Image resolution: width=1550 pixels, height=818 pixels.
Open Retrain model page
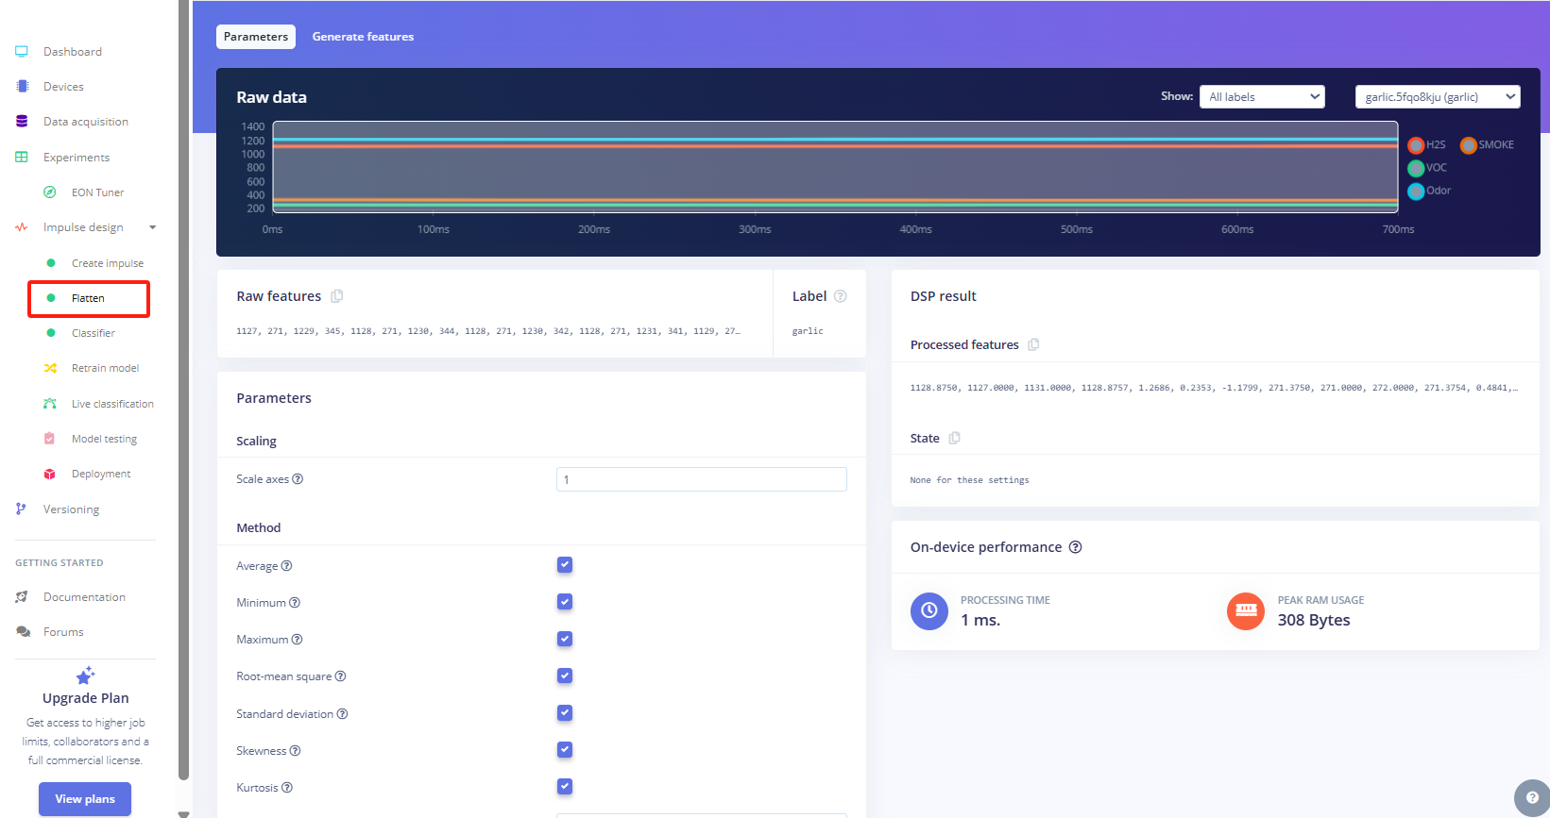(105, 368)
